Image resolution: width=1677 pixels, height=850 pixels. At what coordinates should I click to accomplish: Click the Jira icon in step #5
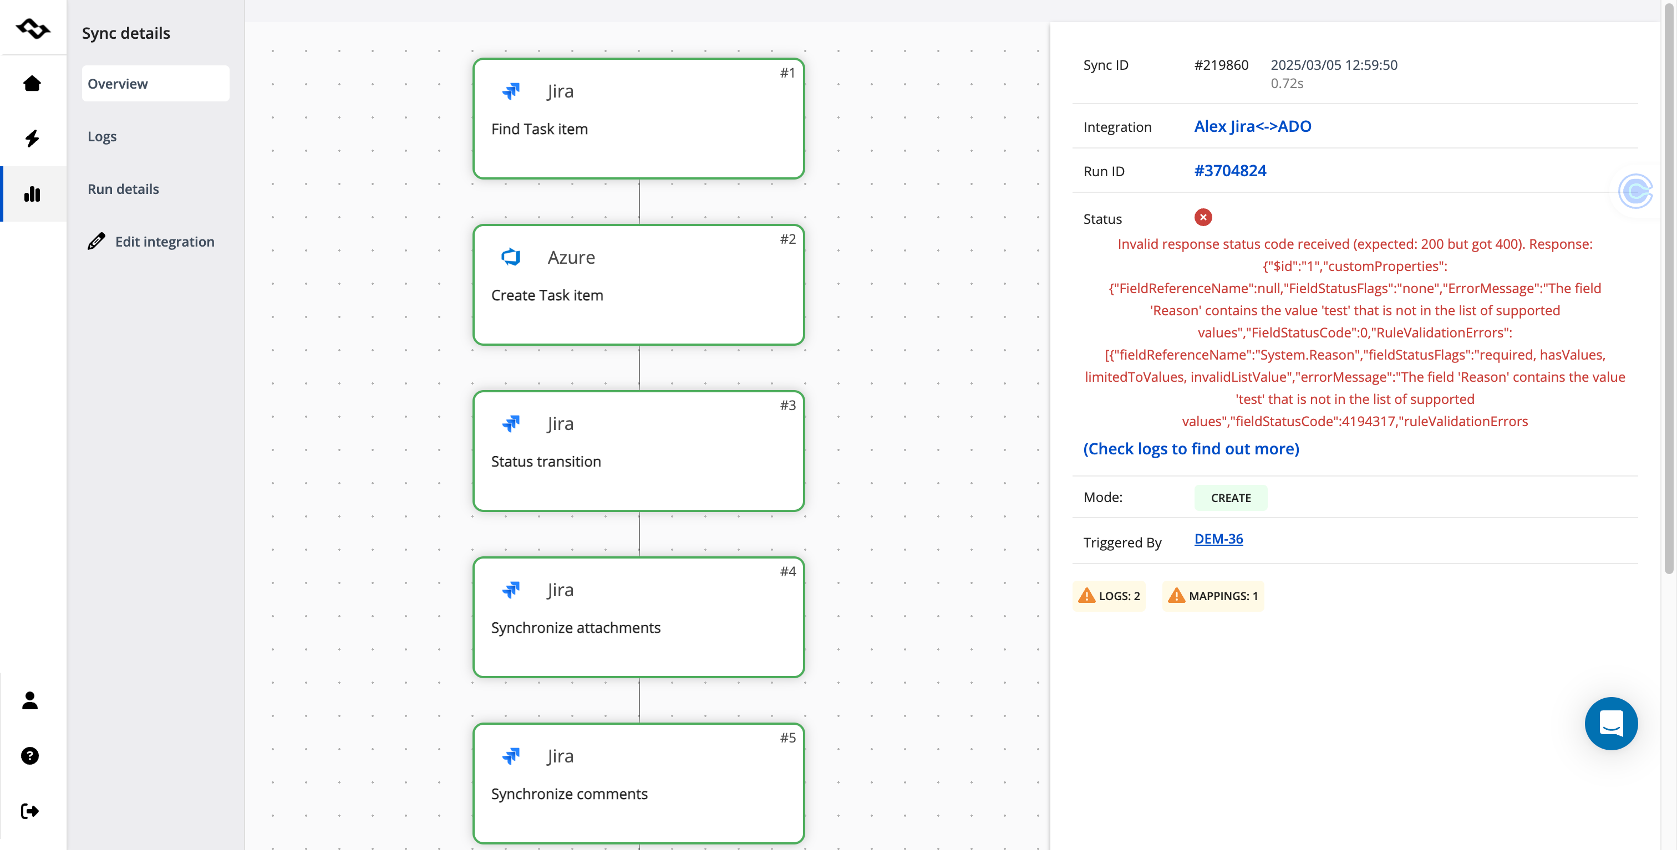point(511,756)
